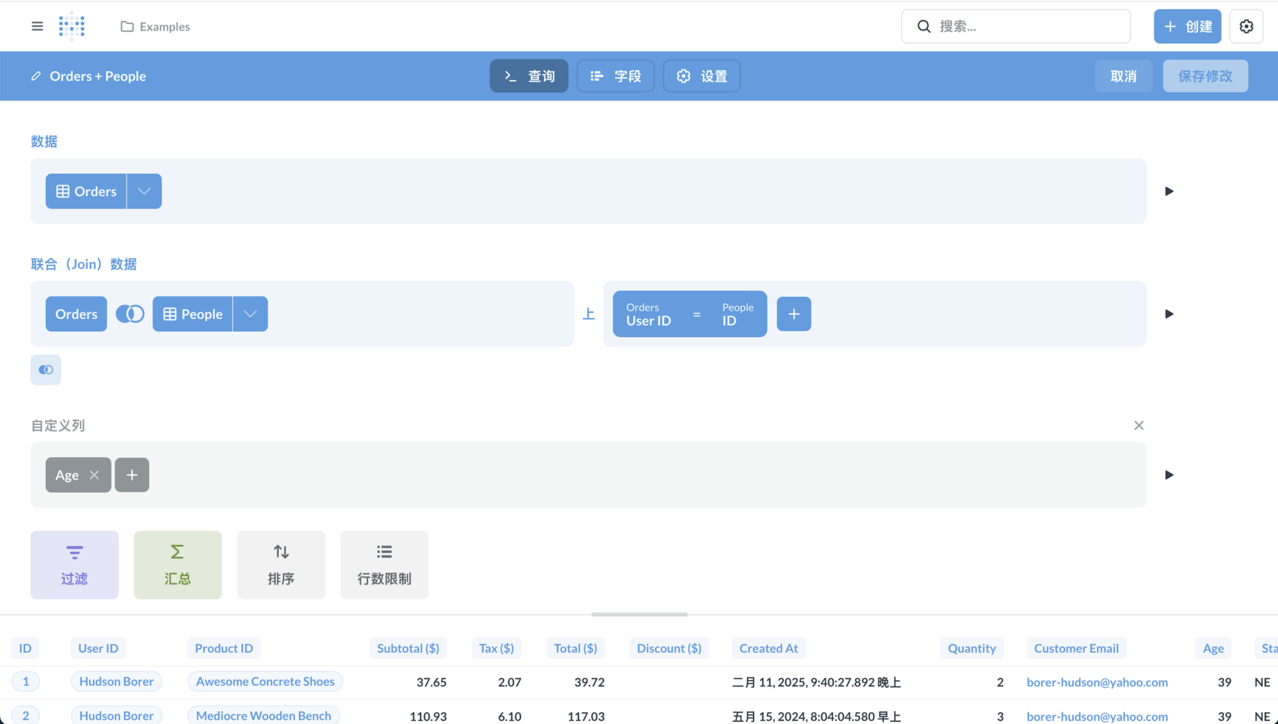Viewport: 1278px width, 724px height.
Task: Click pencil icon next to Orders + People
Action: click(x=36, y=77)
